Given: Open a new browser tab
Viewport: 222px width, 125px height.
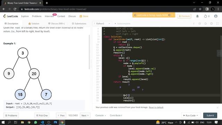Looking at the screenshot, I should click(x=47, y=3).
